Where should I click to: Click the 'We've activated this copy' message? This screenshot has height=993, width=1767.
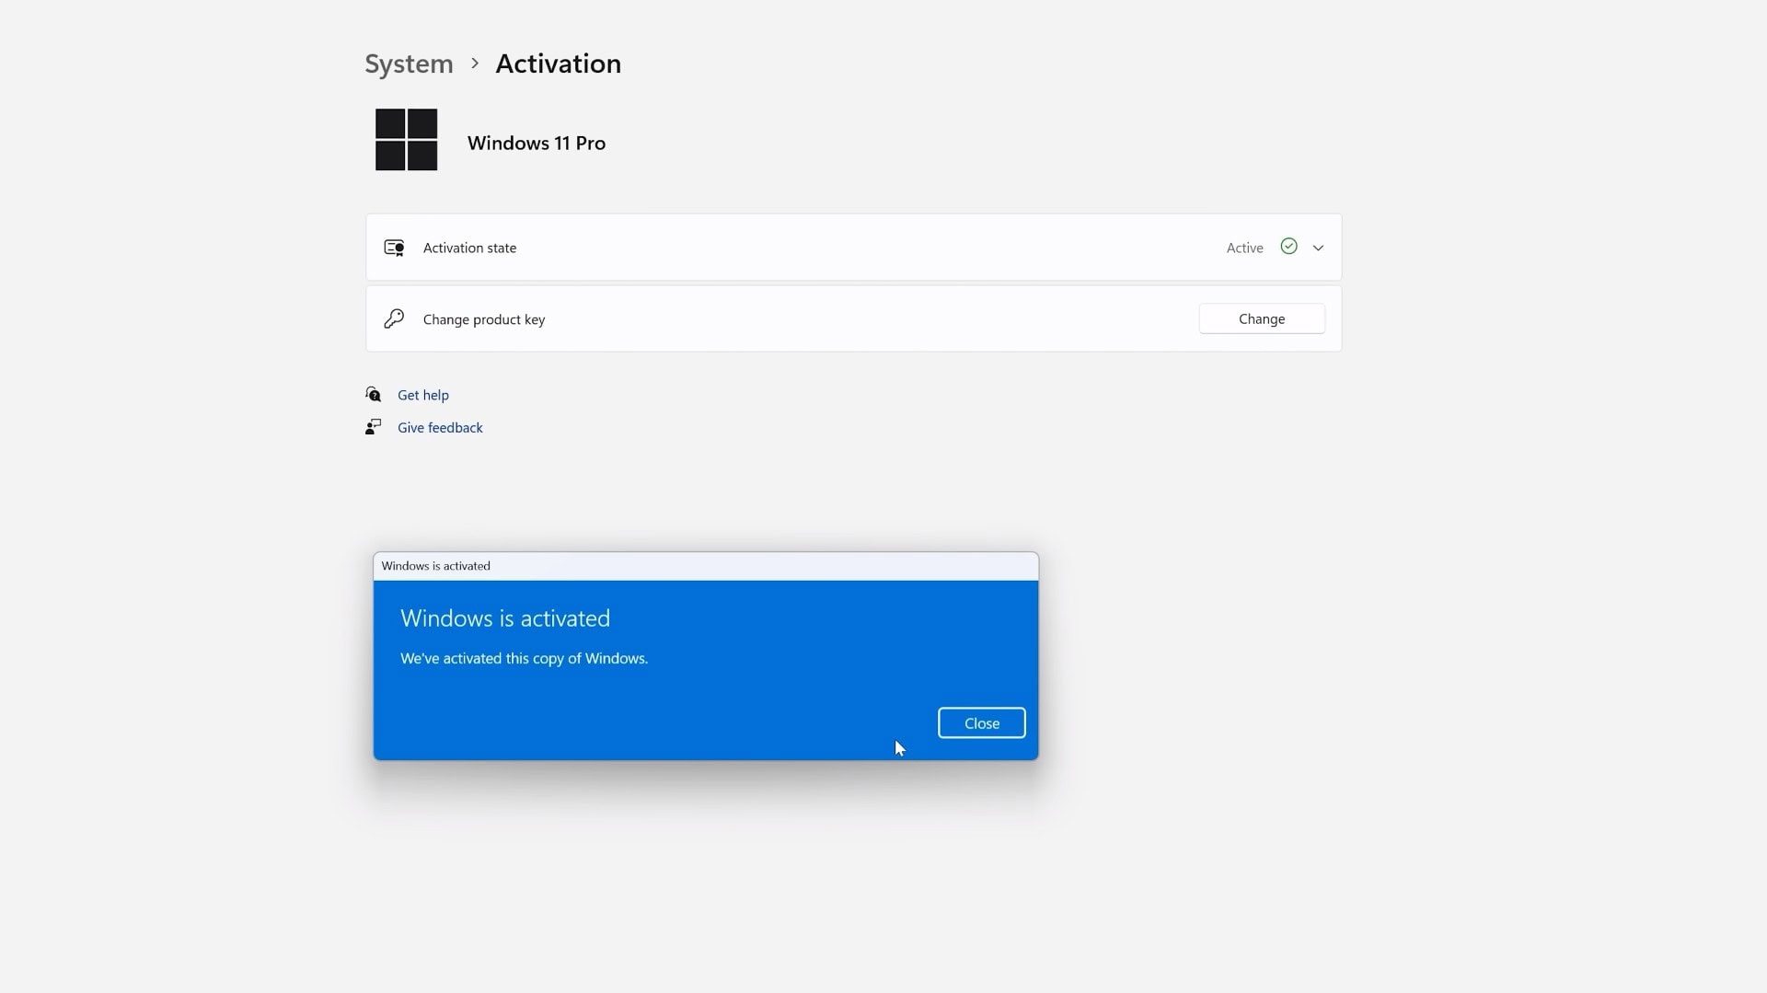[x=524, y=658]
